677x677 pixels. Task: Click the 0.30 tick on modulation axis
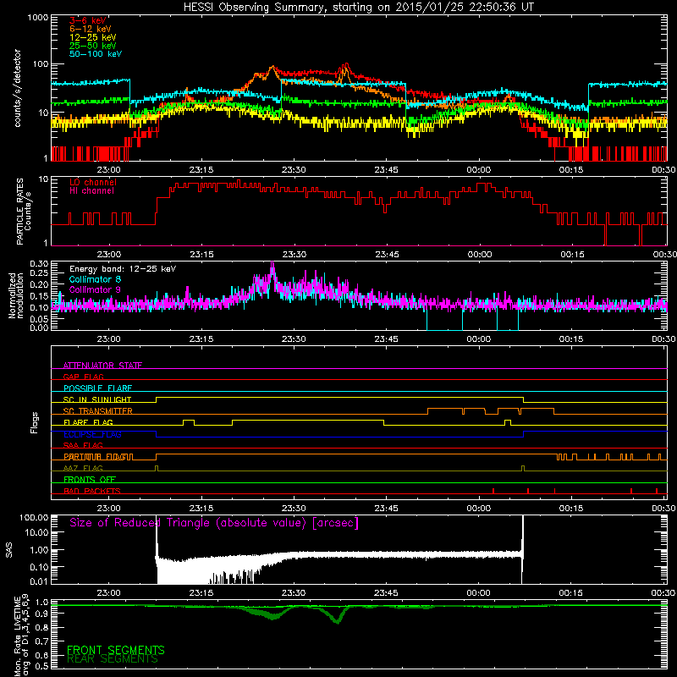click(39, 263)
